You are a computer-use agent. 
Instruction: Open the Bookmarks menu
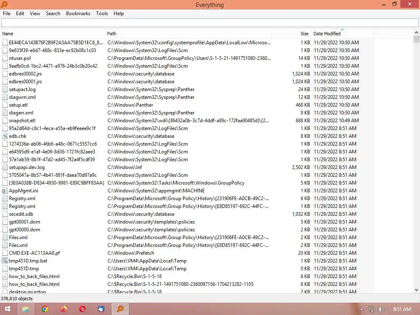78,14
